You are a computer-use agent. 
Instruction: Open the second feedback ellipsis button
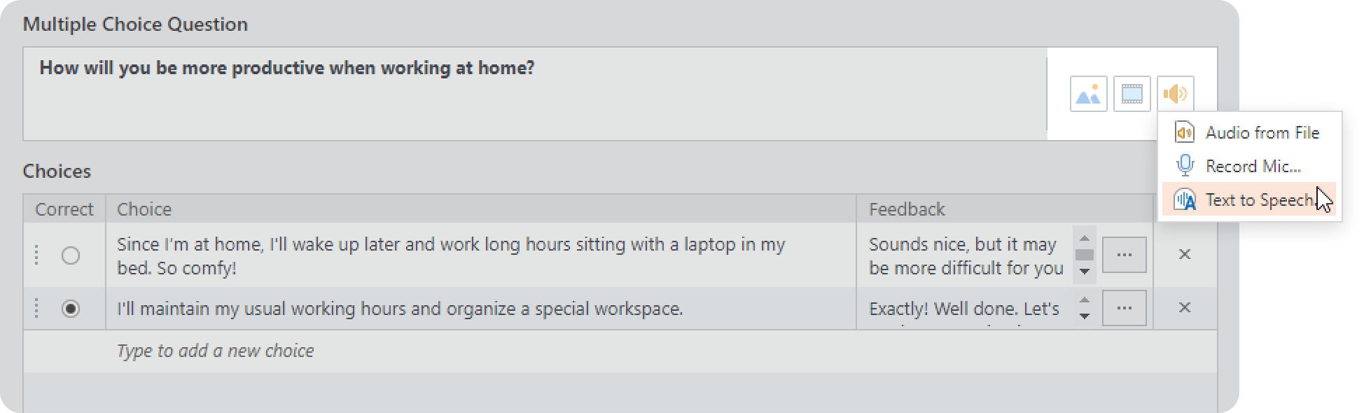coord(1125,308)
